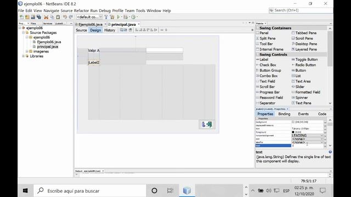Viewport: 351px width, 197px height.
Task: Click the Build Project hammer icon
Action: point(106,17)
